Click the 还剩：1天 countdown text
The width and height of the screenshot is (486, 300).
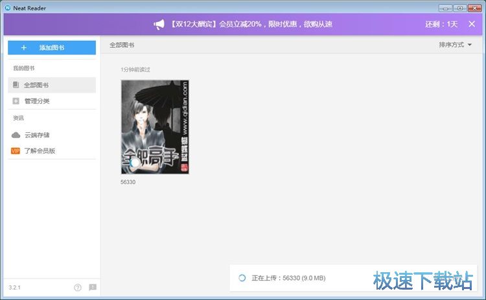pyautogui.click(x=441, y=24)
